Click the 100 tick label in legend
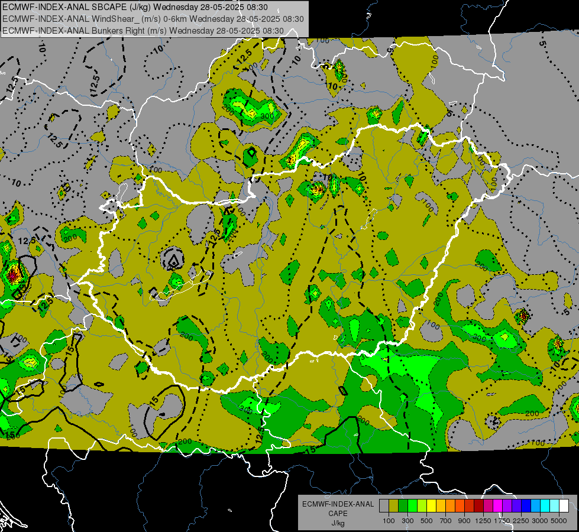The height and width of the screenshot is (532, 579). (x=389, y=521)
